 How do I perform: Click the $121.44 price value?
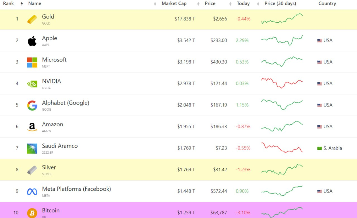pos(219,84)
